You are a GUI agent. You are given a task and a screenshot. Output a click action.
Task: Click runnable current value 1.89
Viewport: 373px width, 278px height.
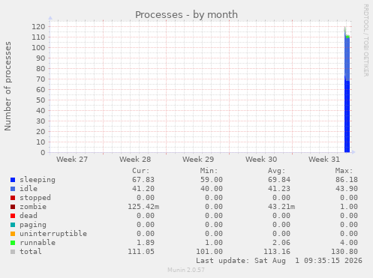point(146,243)
